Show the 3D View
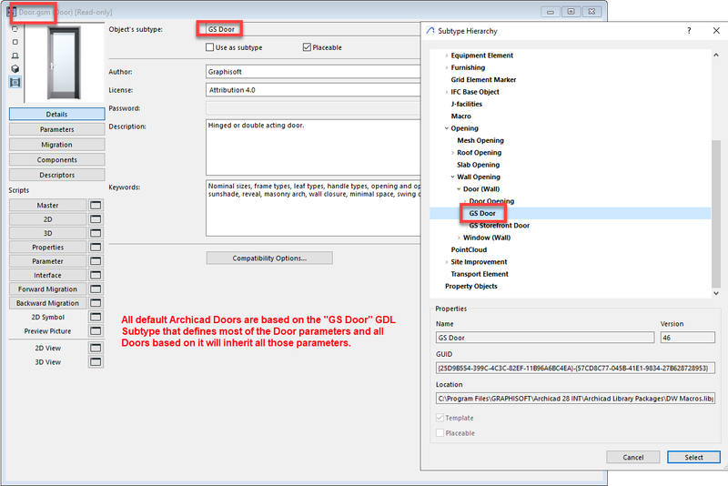The image size is (728, 486). 48,361
